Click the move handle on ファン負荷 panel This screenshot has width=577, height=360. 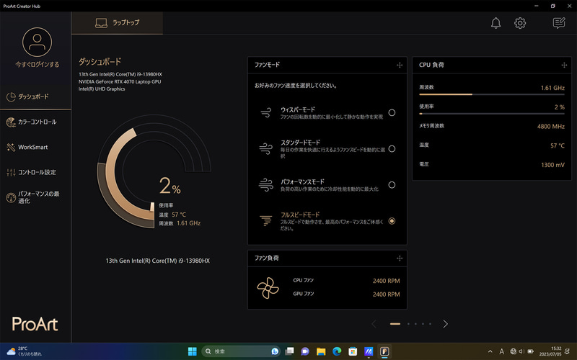click(x=400, y=258)
